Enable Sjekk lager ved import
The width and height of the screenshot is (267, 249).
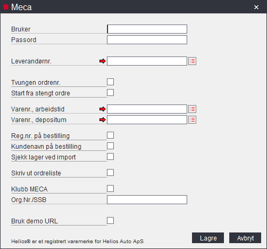tap(110, 157)
